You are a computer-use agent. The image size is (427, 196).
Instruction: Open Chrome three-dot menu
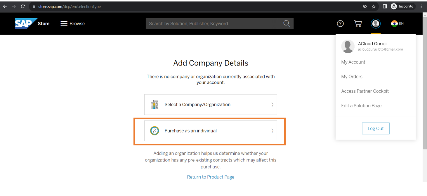coord(421,6)
